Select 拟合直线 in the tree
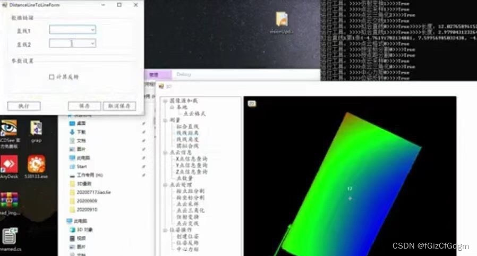 188,126
